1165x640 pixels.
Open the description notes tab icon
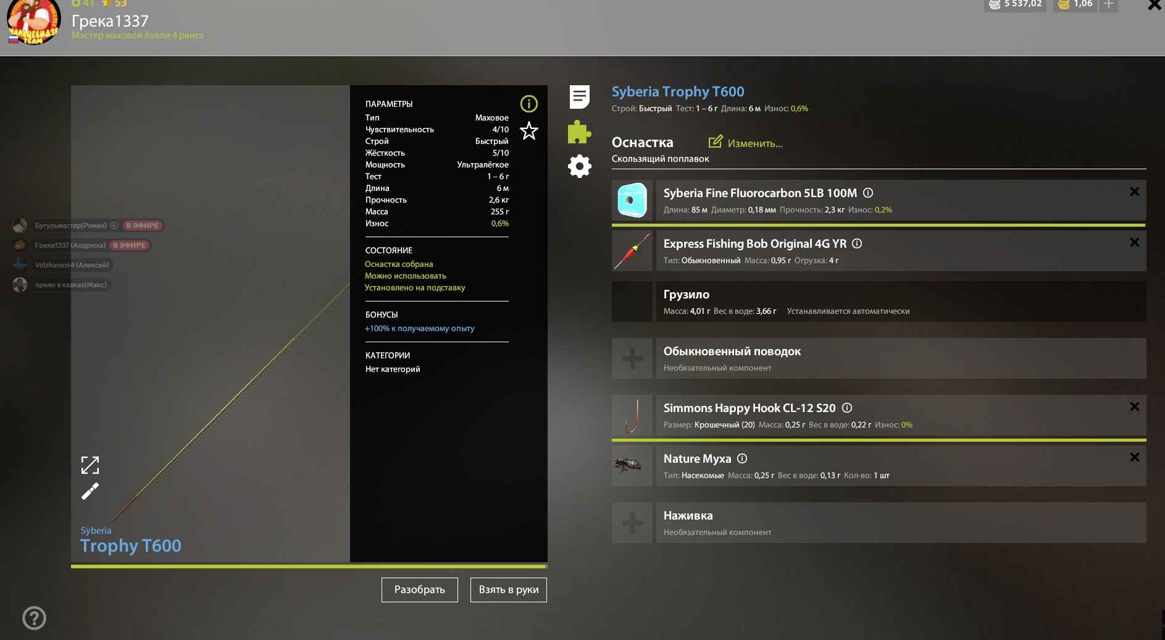580,96
